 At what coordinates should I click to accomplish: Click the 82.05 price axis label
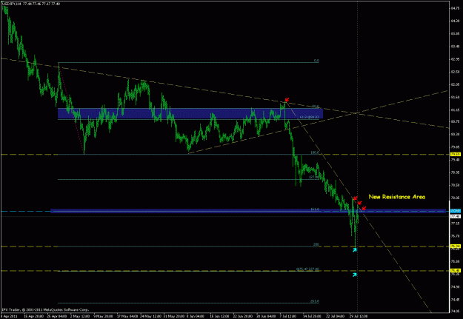tap(454, 84)
